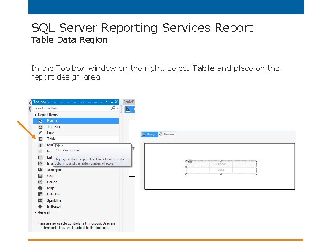The width and height of the screenshot is (334, 250).
Task: Collapse the General group
Action: (35, 212)
